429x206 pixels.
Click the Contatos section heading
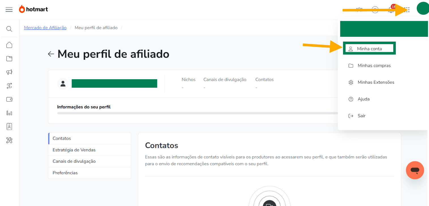point(161,145)
